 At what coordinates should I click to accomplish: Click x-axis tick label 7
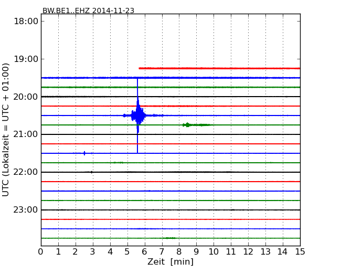pos(162,252)
